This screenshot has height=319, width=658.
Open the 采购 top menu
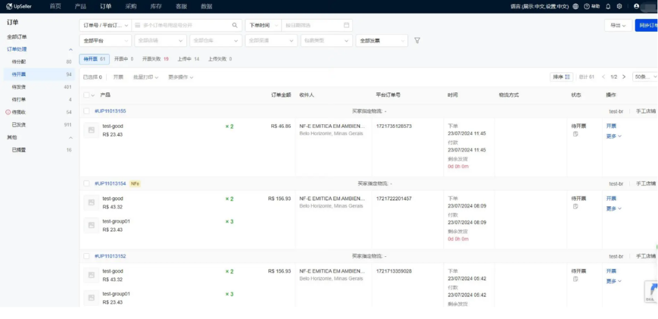[130, 6]
